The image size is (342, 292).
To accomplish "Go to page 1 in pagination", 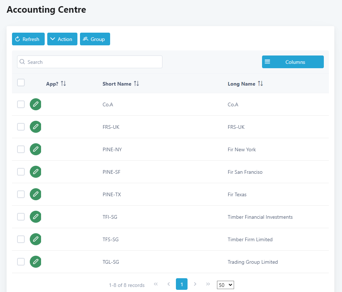I will click(x=182, y=284).
